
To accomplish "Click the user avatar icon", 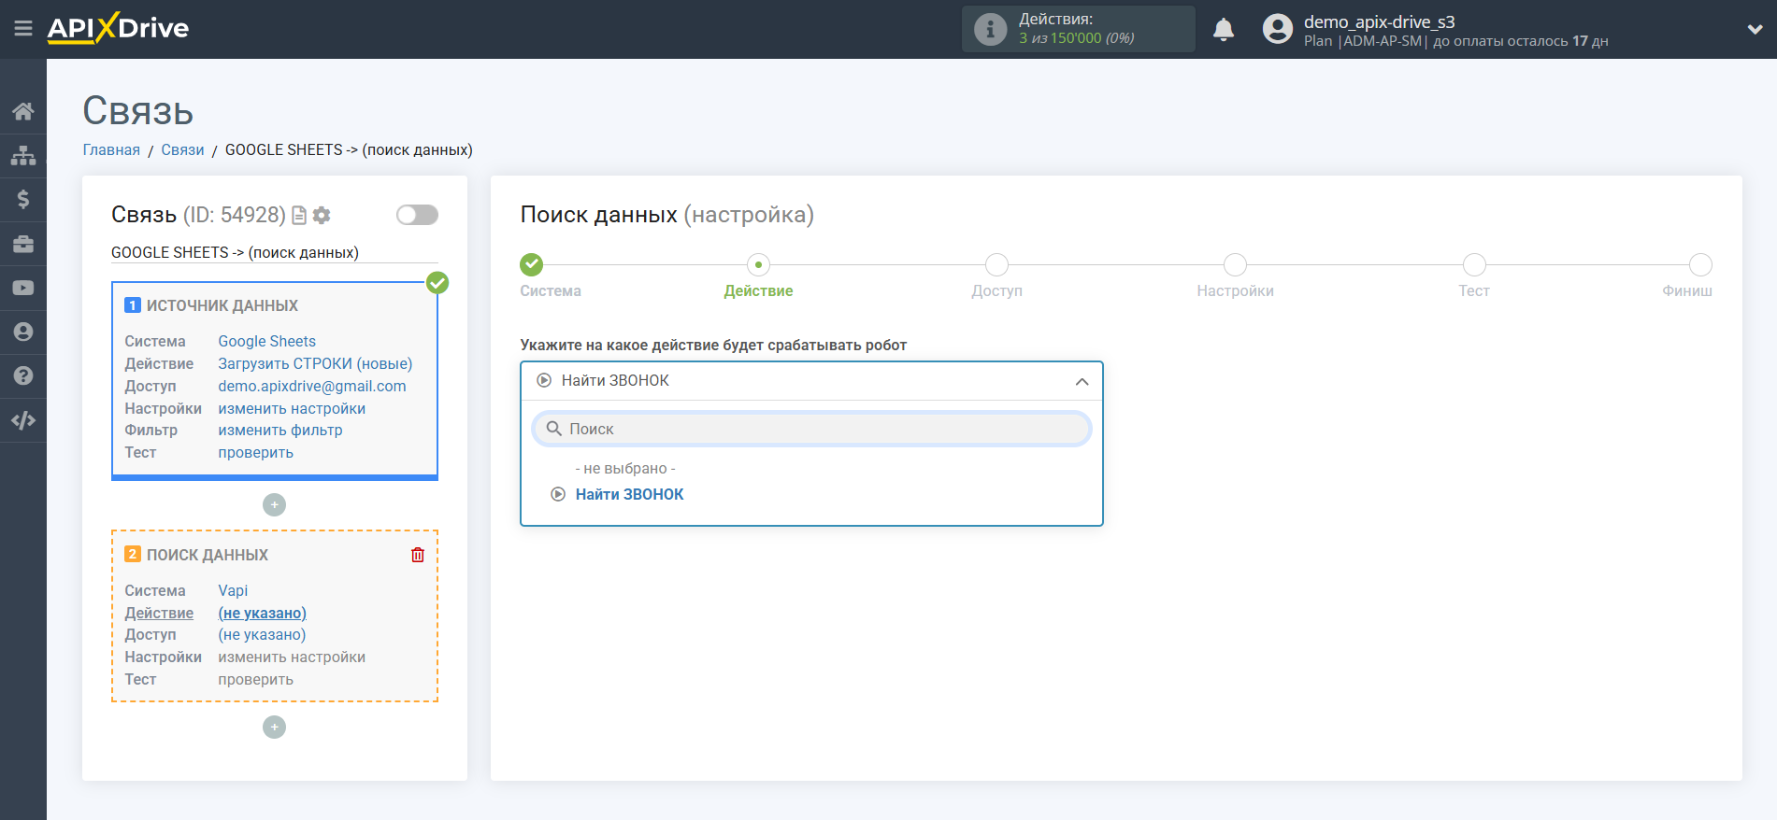I will coord(1277,29).
